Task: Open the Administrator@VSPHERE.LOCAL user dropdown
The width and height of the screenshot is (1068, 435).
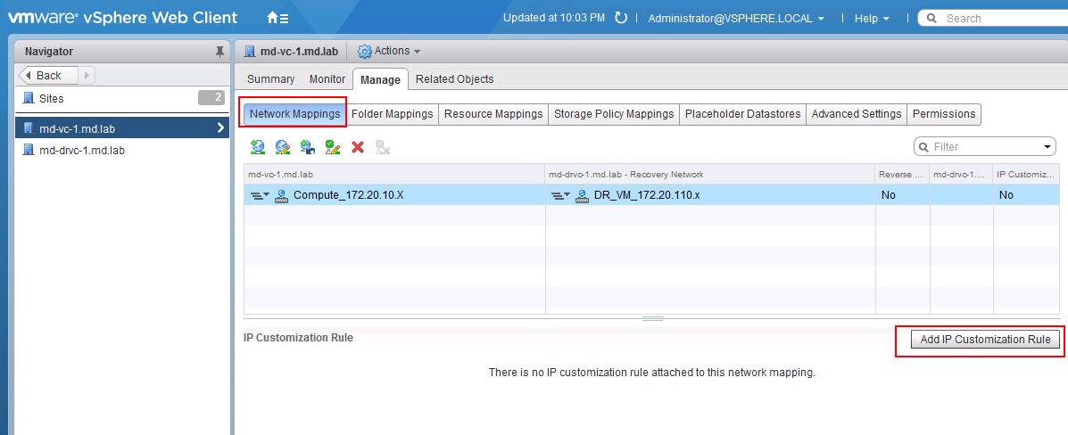Action: click(x=735, y=19)
